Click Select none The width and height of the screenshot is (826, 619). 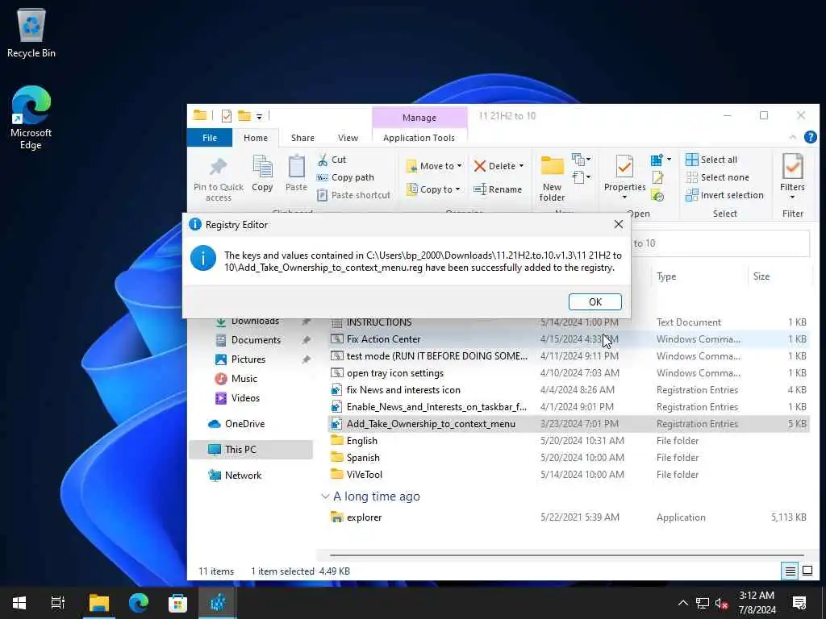717,177
